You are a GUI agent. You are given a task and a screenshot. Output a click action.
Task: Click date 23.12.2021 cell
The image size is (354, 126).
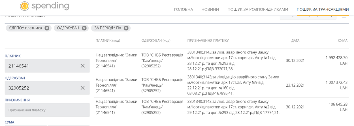tap(295, 85)
